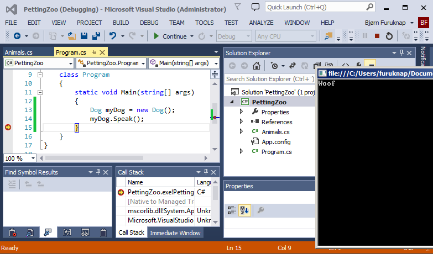Expand the Properties node in Solution Explorer
The image size is (433, 254).
[x=241, y=112]
